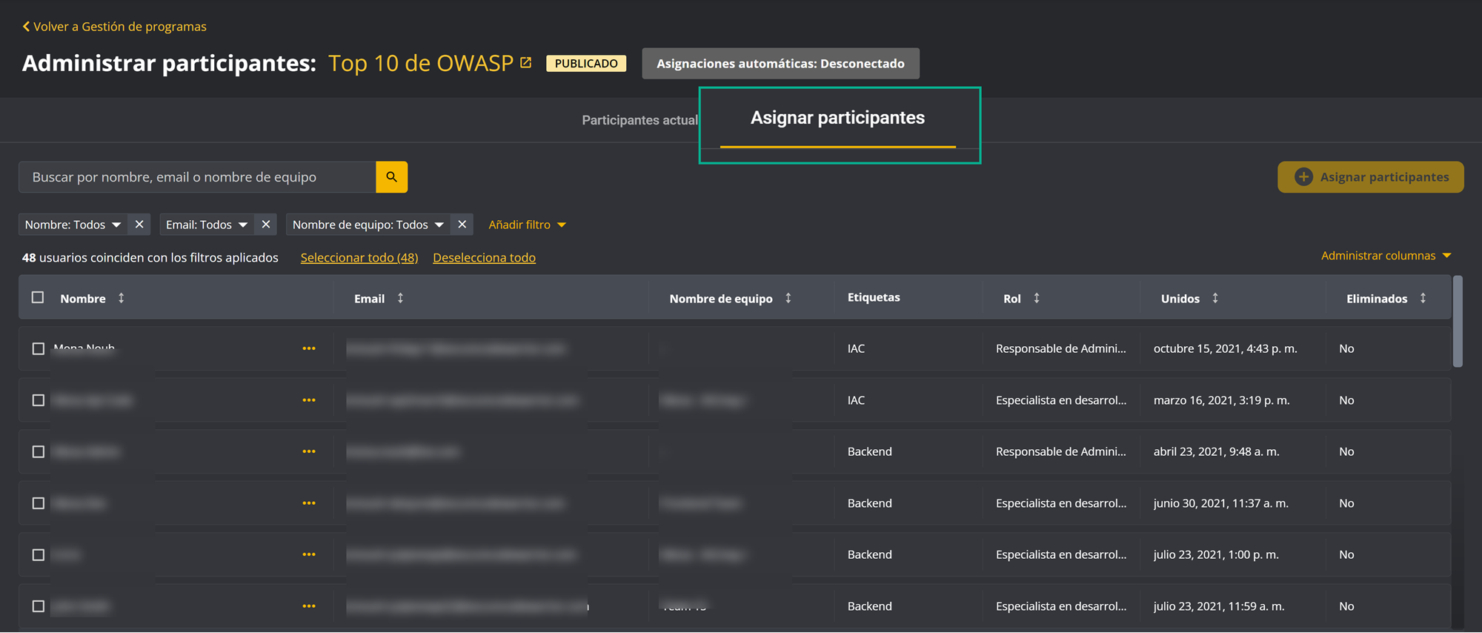Click Responsable de Admini... in abril 23 row

click(1061, 451)
